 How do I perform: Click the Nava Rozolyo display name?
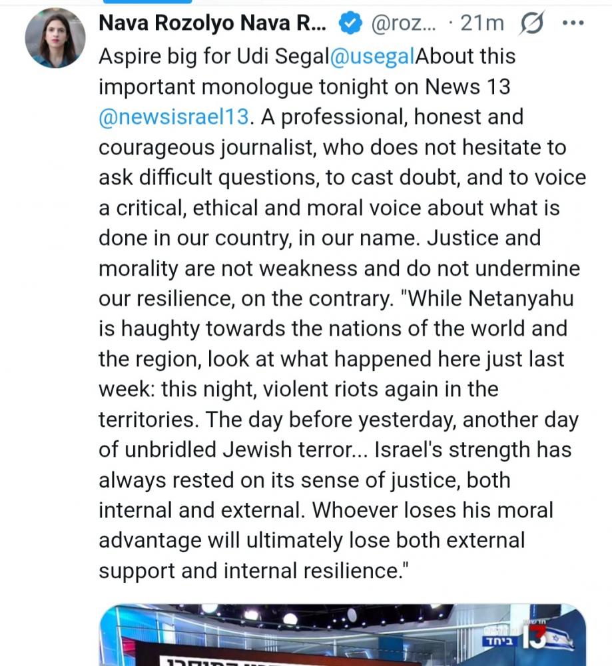click(x=213, y=24)
